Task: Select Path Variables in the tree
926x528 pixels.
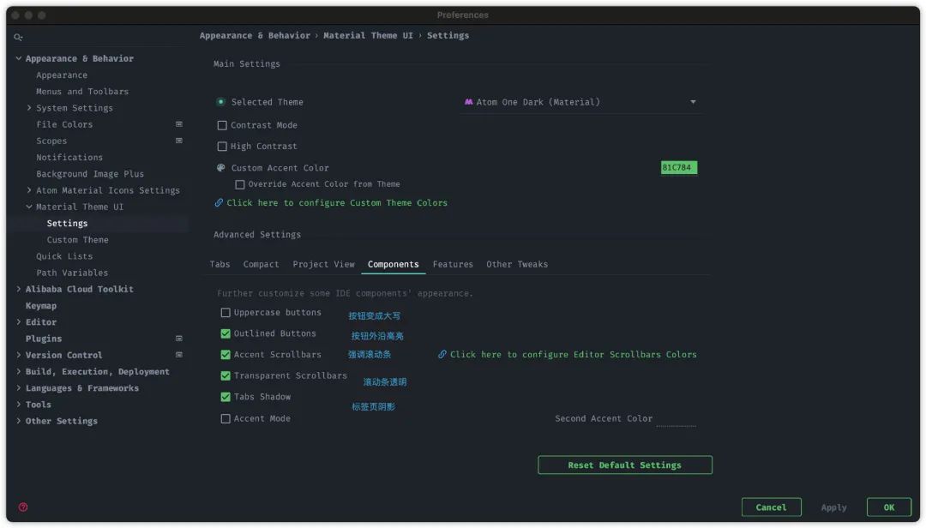Action: point(72,273)
